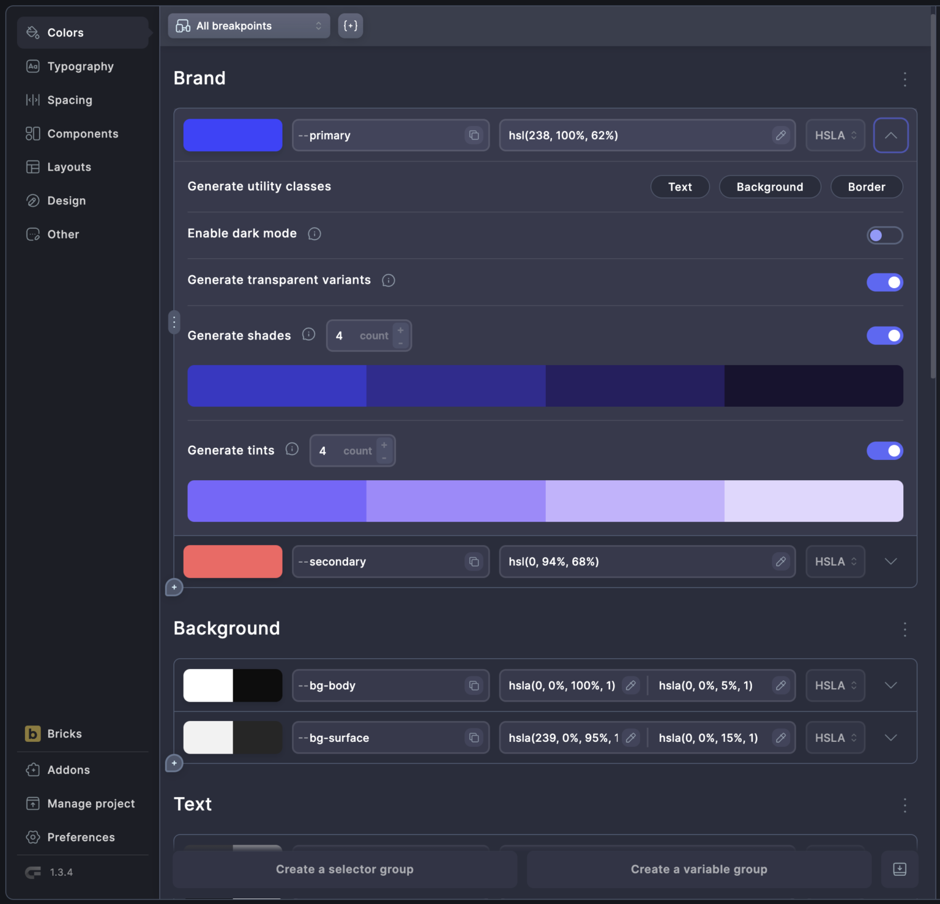Screen dimensions: 940x904
Task: Click the Background utility class button
Action: [769, 187]
